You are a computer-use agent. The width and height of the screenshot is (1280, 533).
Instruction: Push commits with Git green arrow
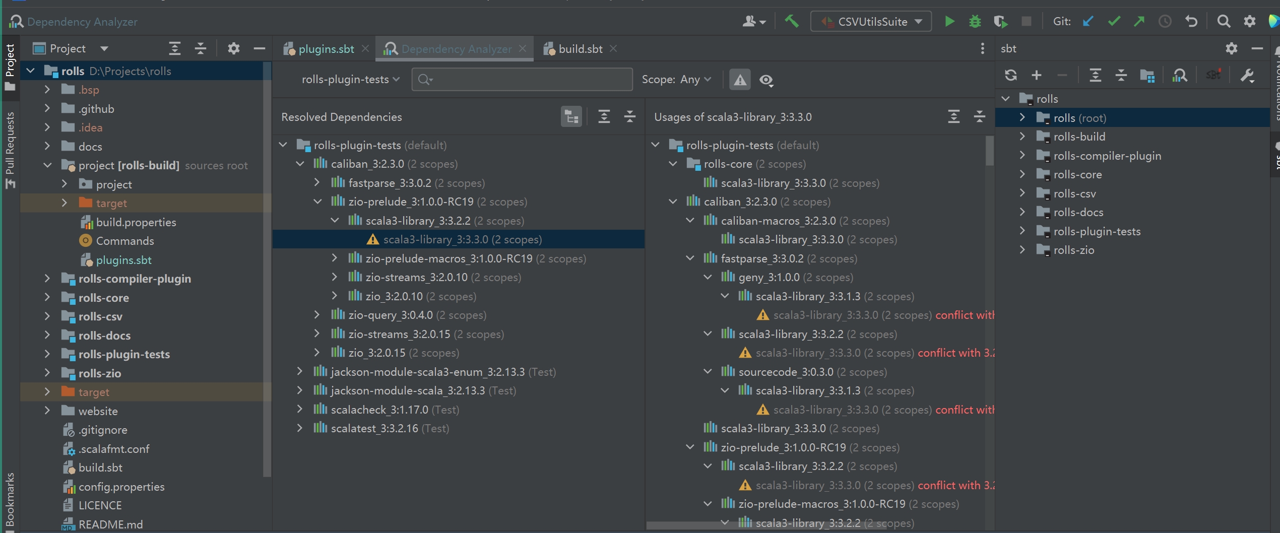tap(1139, 22)
